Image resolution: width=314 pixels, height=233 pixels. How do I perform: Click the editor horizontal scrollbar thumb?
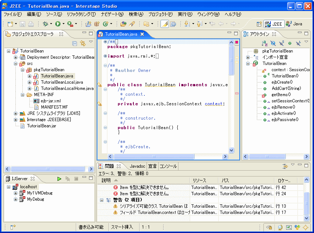click(154, 156)
